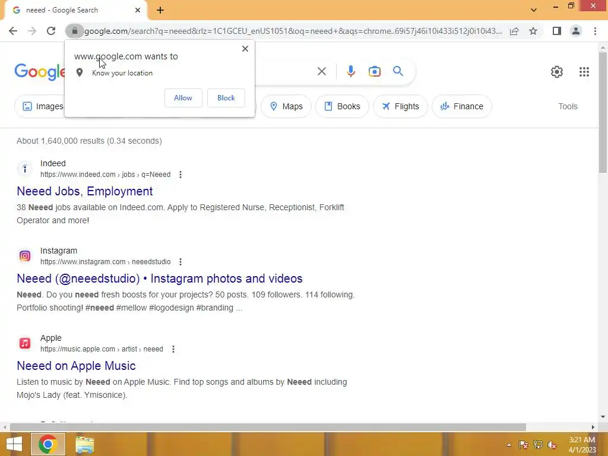The image size is (608, 456).
Task: Click the Google logo
Action: click(40, 72)
